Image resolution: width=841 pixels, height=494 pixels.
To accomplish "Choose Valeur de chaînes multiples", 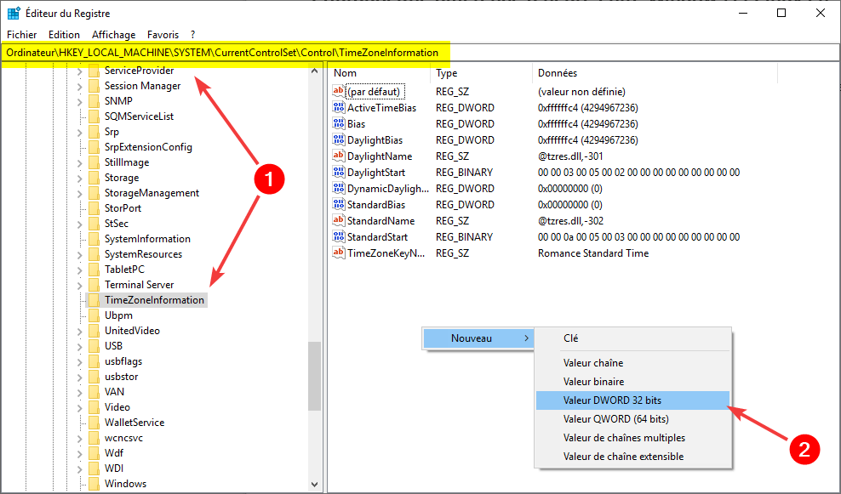I will pyautogui.click(x=633, y=438).
